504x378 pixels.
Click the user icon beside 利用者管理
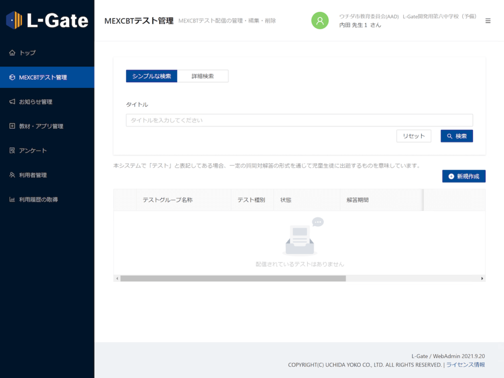coord(12,175)
